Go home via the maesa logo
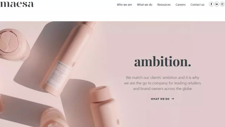 [17, 4]
